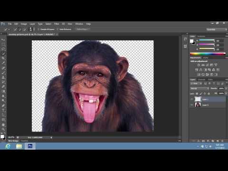Screen dimensions: 228x171
Task: Click the Subtract from selection mode icon
Action: pyautogui.click(x=25, y=29)
